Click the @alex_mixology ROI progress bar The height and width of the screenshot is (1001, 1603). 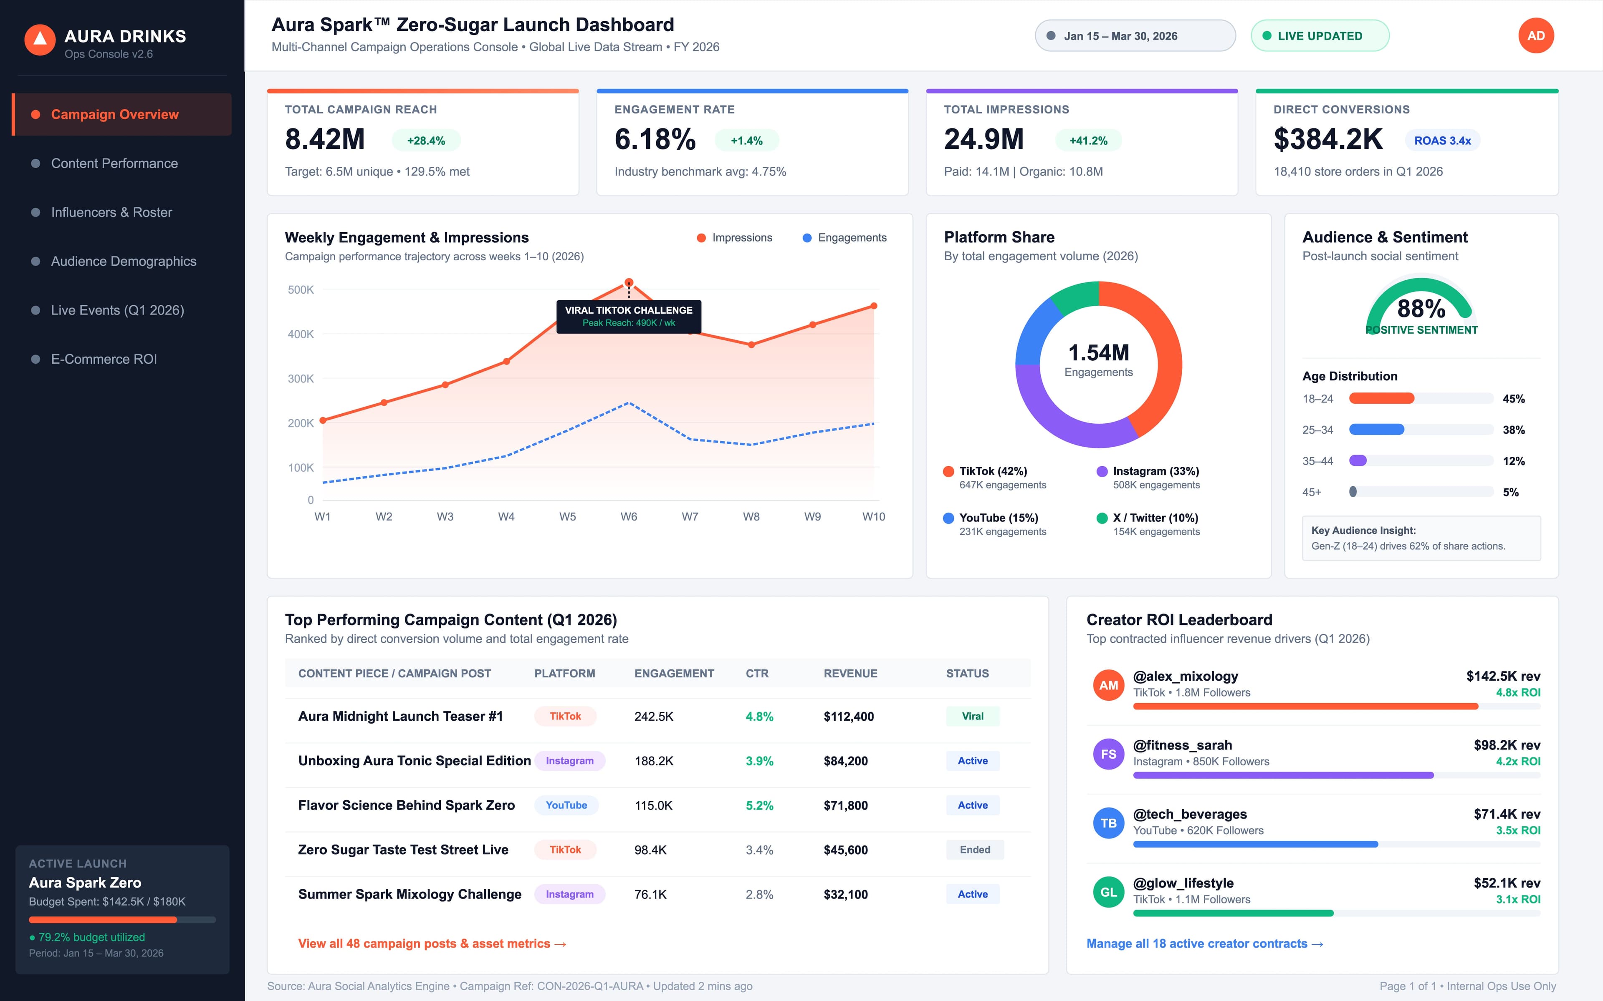[x=1336, y=707]
